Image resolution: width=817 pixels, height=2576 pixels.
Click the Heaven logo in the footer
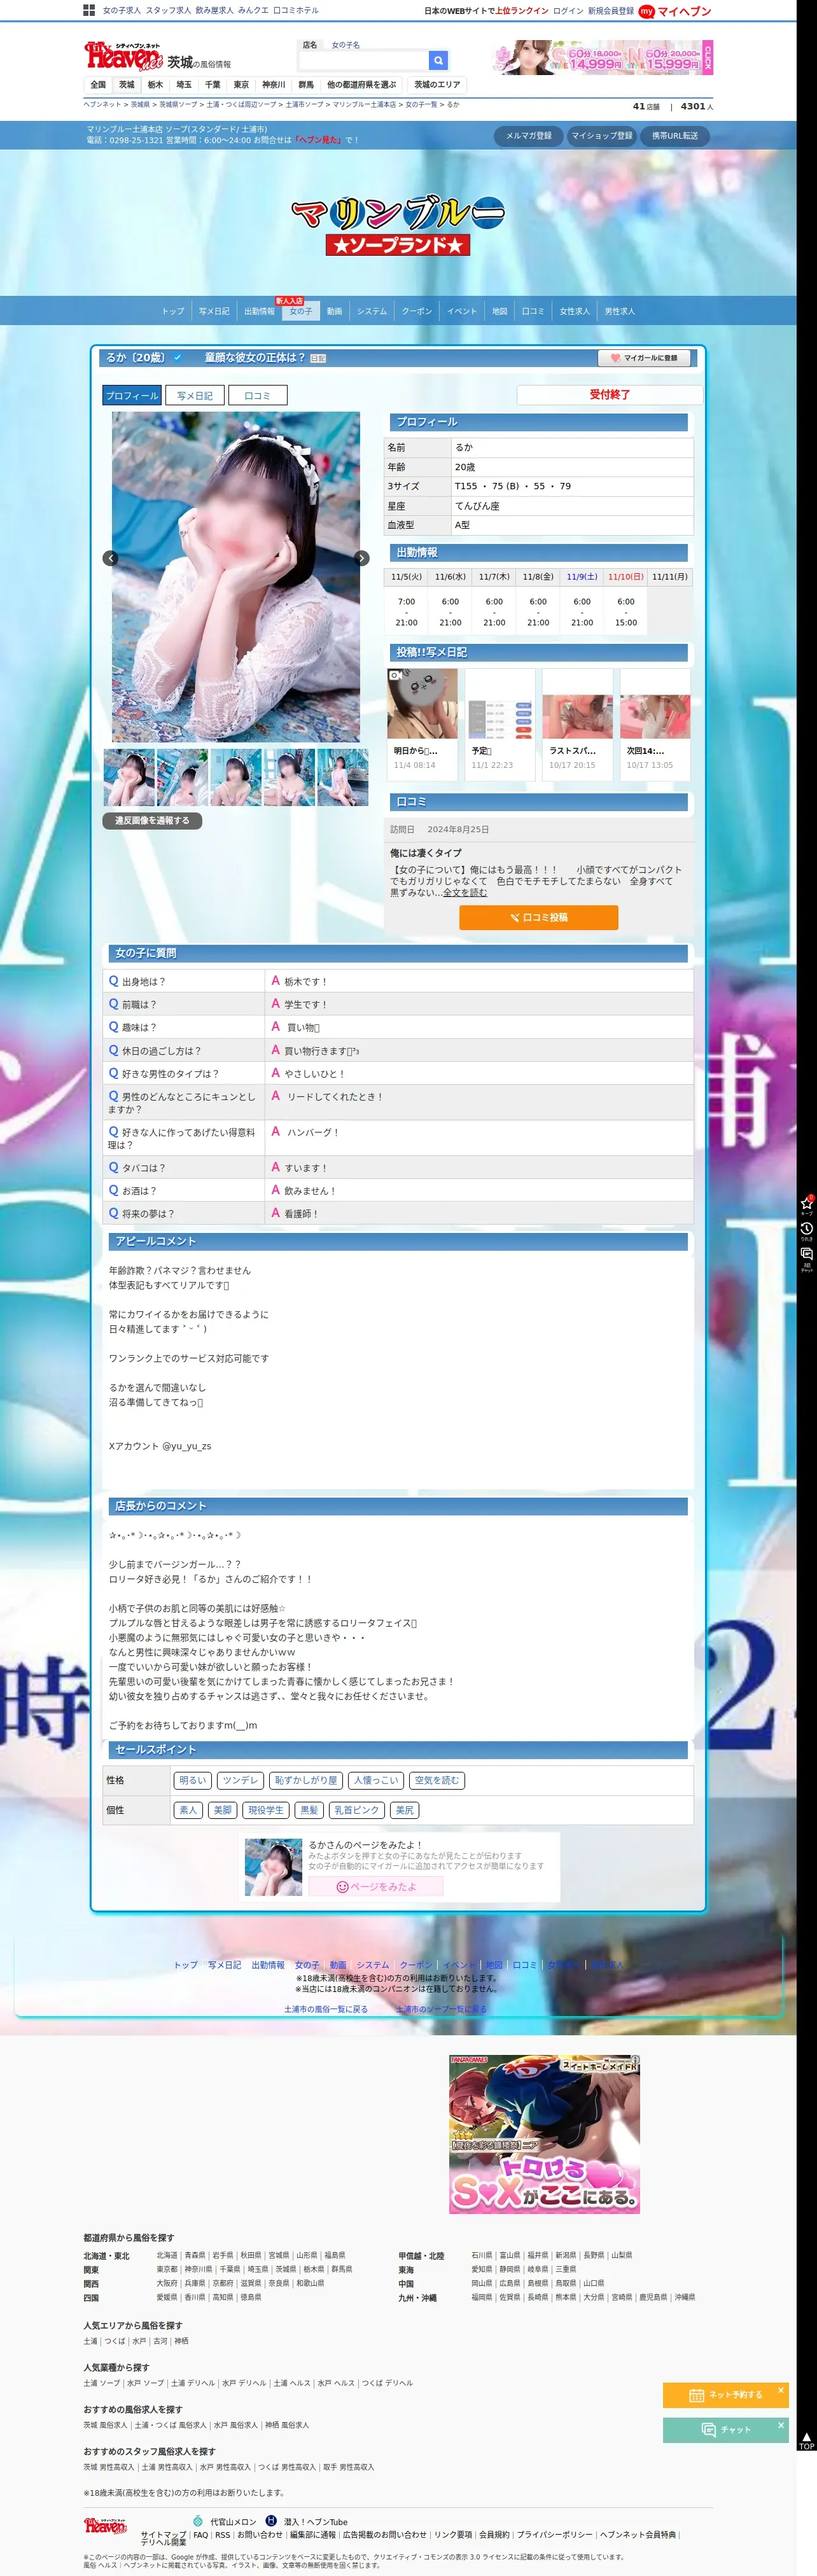[105, 2525]
